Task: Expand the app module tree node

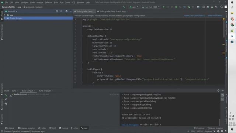Action: point(4,15)
